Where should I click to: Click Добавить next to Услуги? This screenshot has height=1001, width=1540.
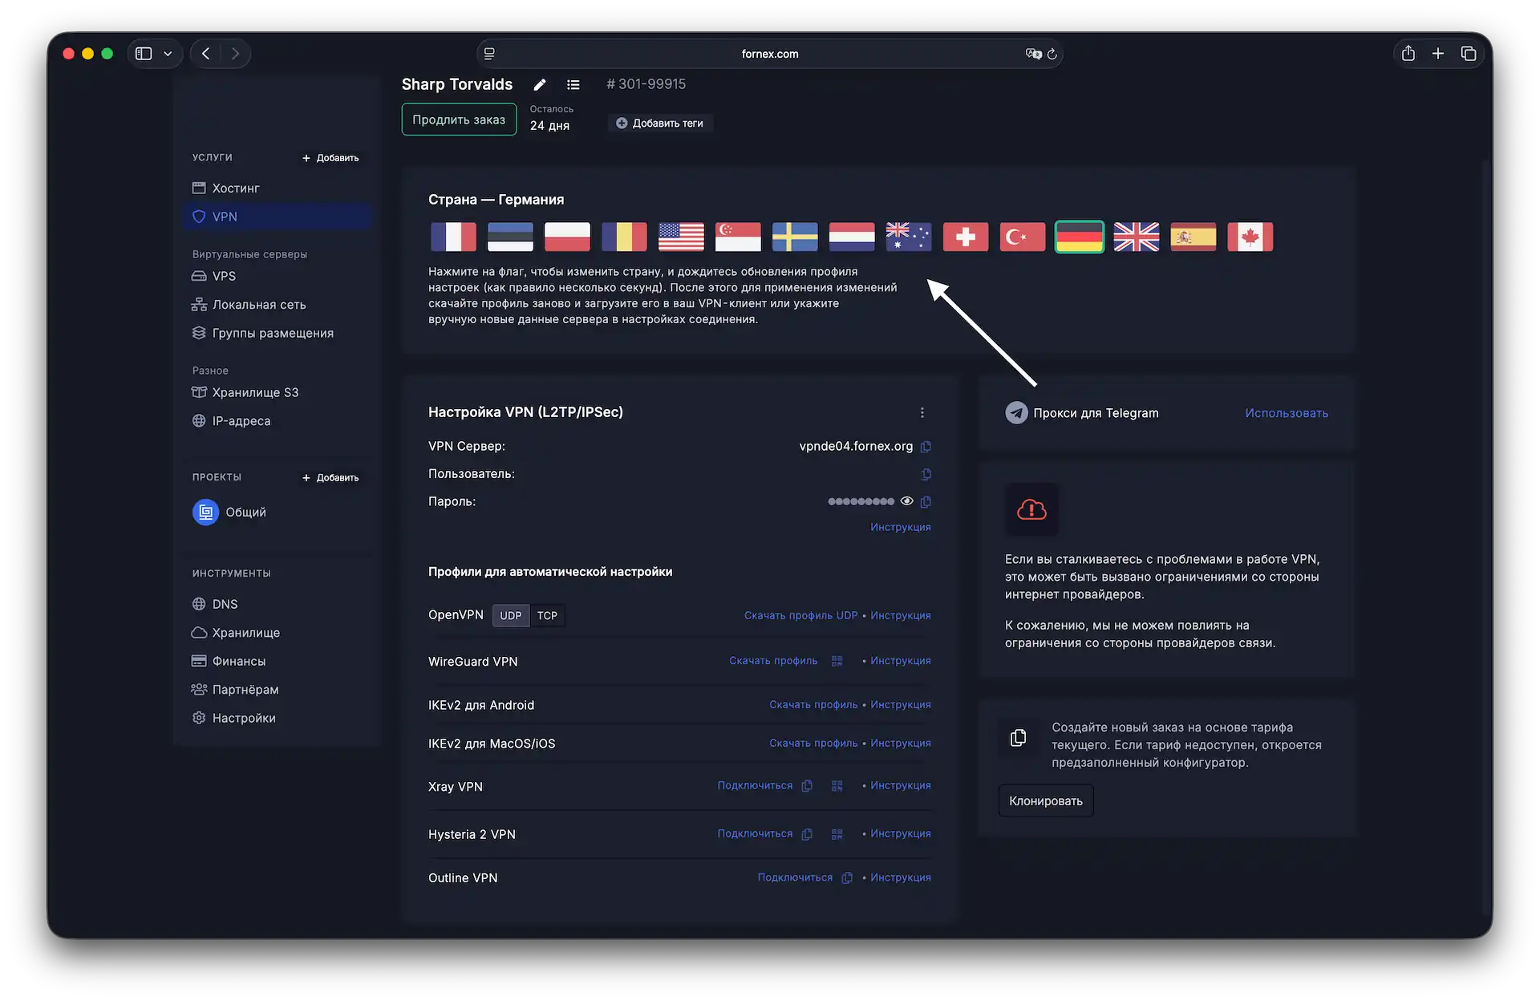pos(330,158)
